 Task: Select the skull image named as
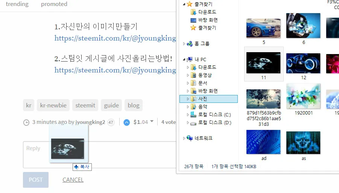(x=303, y=143)
